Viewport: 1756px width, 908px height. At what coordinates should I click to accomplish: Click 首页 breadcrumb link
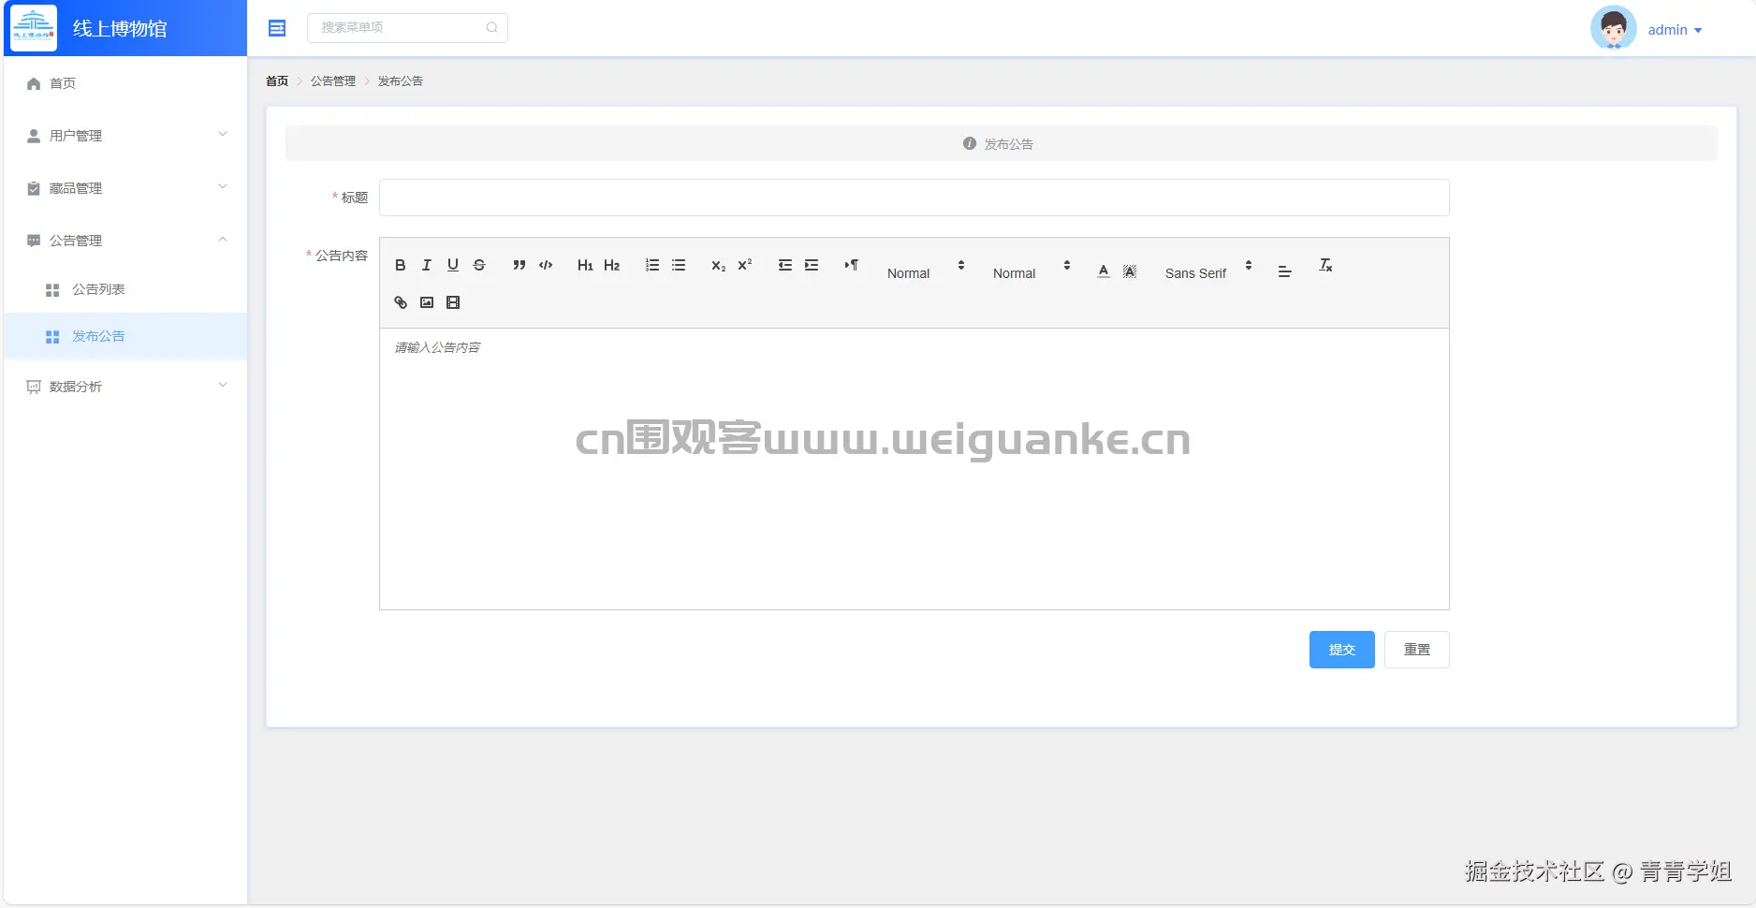pyautogui.click(x=277, y=81)
